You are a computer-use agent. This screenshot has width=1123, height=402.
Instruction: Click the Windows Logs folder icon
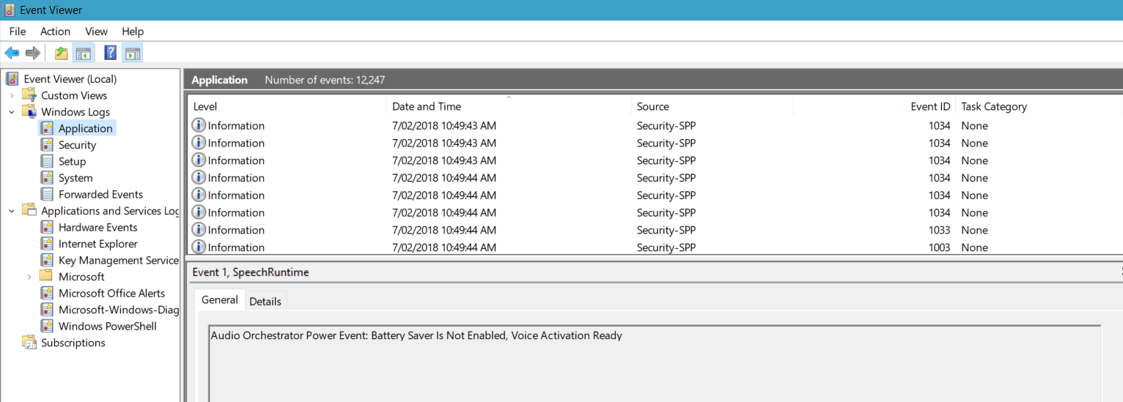(29, 112)
